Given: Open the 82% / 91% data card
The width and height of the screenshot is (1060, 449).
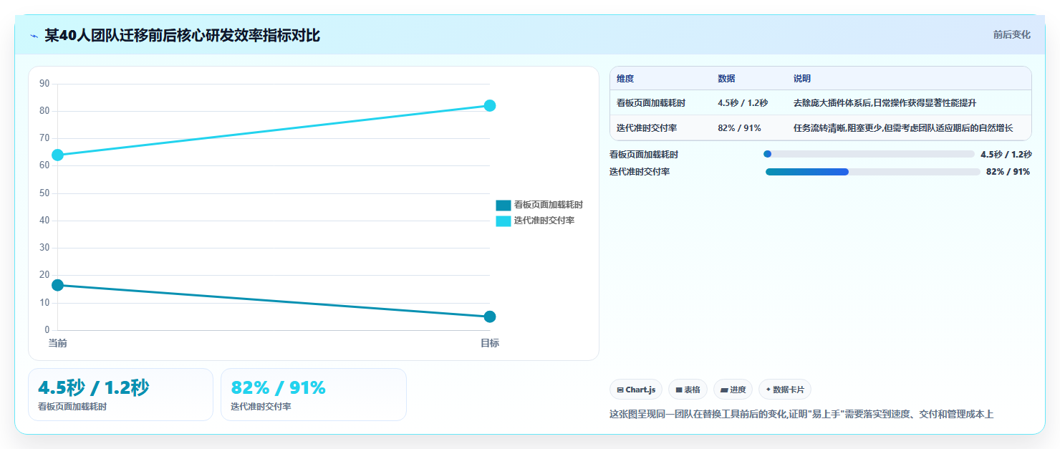Looking at the screenshot, I should pos(314,395).
